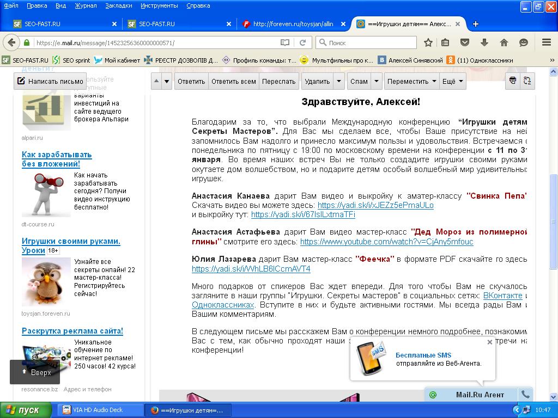Click the Удалить button
Image resolution: width=558 pixels, height=418 pixels.
[318, 81]
